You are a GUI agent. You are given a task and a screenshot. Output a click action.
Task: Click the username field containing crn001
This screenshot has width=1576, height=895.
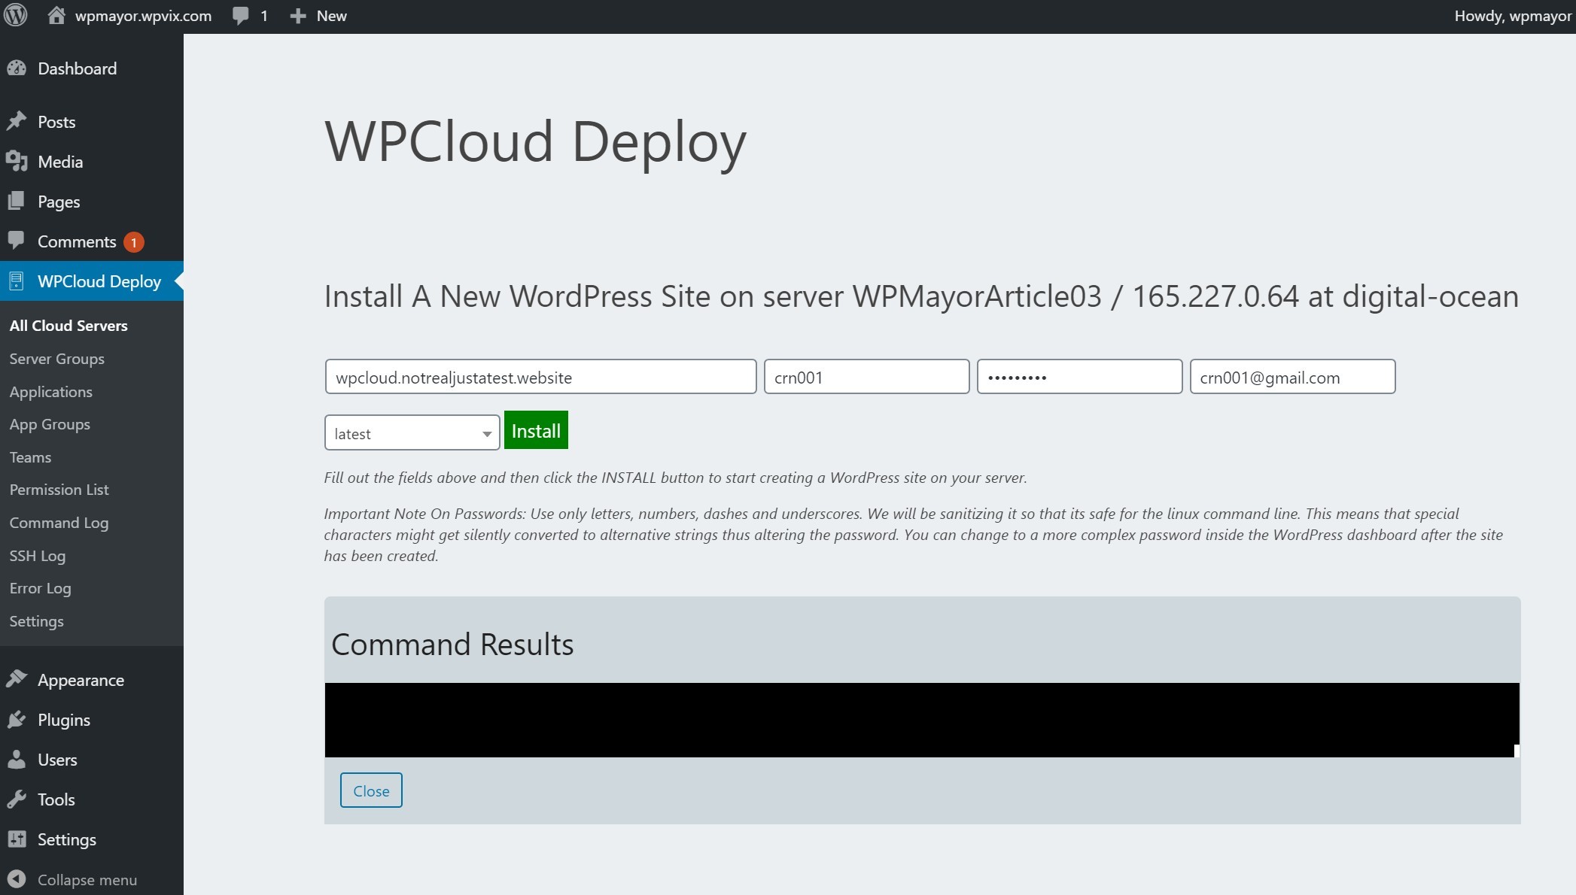coord(866,377)
